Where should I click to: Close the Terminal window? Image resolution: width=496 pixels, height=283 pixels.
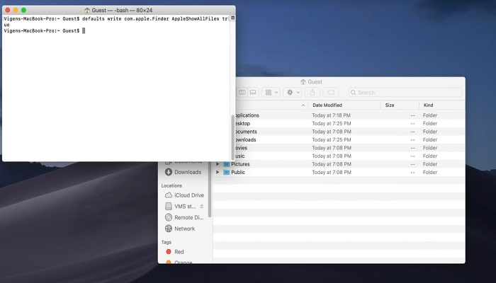8,10
